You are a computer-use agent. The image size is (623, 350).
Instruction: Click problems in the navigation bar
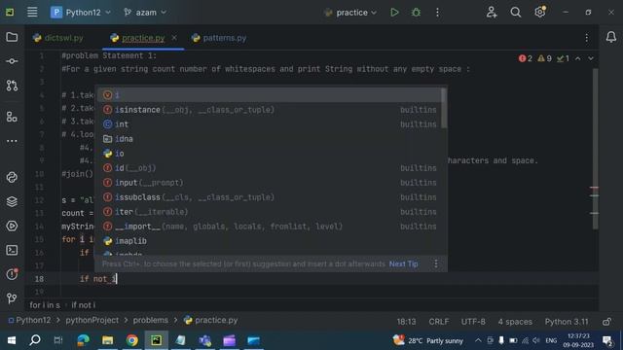click(x=151, y=320)
